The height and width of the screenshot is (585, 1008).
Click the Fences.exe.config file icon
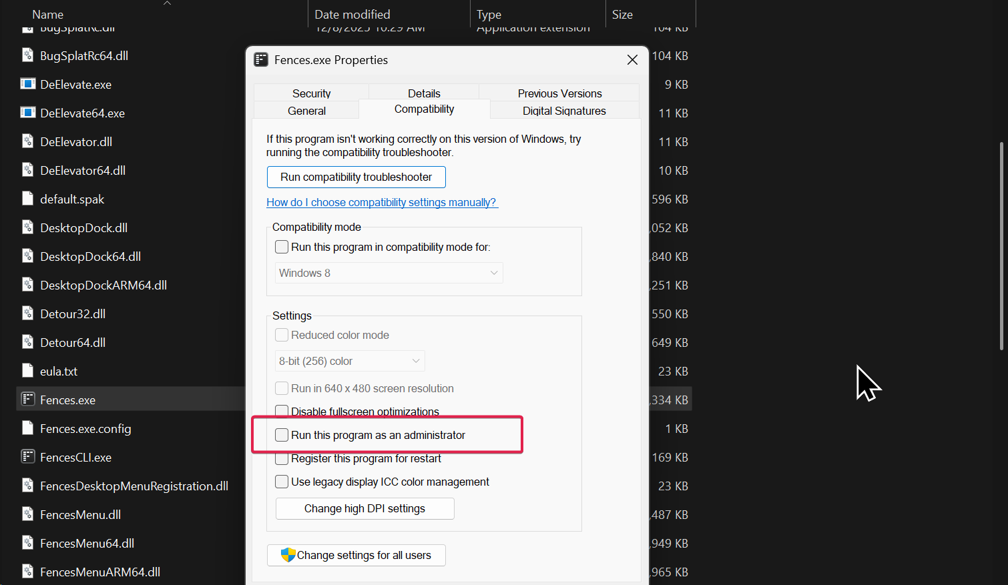click(27, 428)
